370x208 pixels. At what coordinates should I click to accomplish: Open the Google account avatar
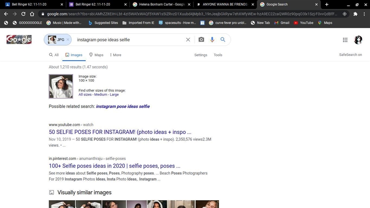tap(358, 40)
